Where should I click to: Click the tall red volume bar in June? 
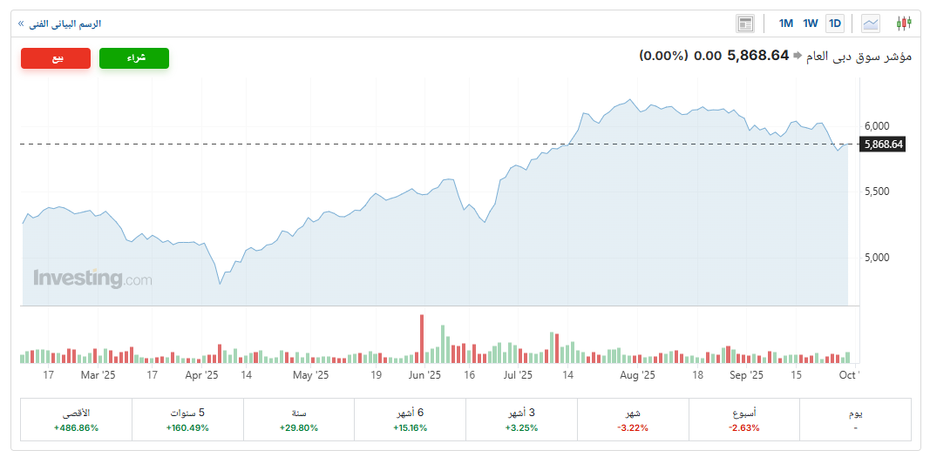(422, 339)
